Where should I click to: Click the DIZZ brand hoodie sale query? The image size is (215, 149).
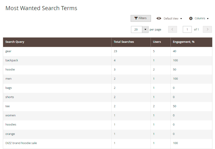(x=21, y=143)
